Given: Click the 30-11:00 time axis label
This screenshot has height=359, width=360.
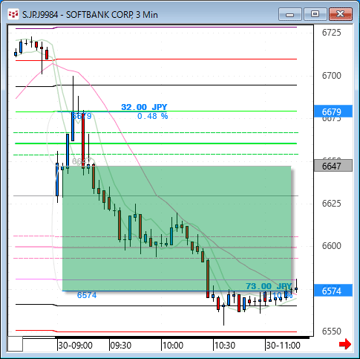Looking at the screenshot, I should pos(283,345).
